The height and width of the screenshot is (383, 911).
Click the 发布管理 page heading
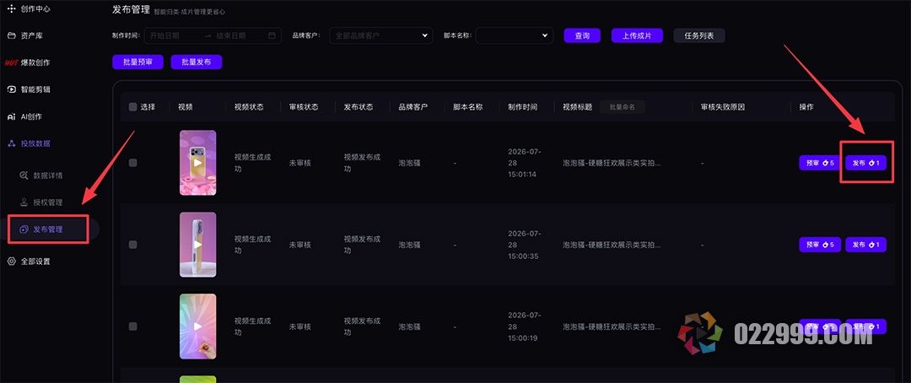[x=131, y=9]
